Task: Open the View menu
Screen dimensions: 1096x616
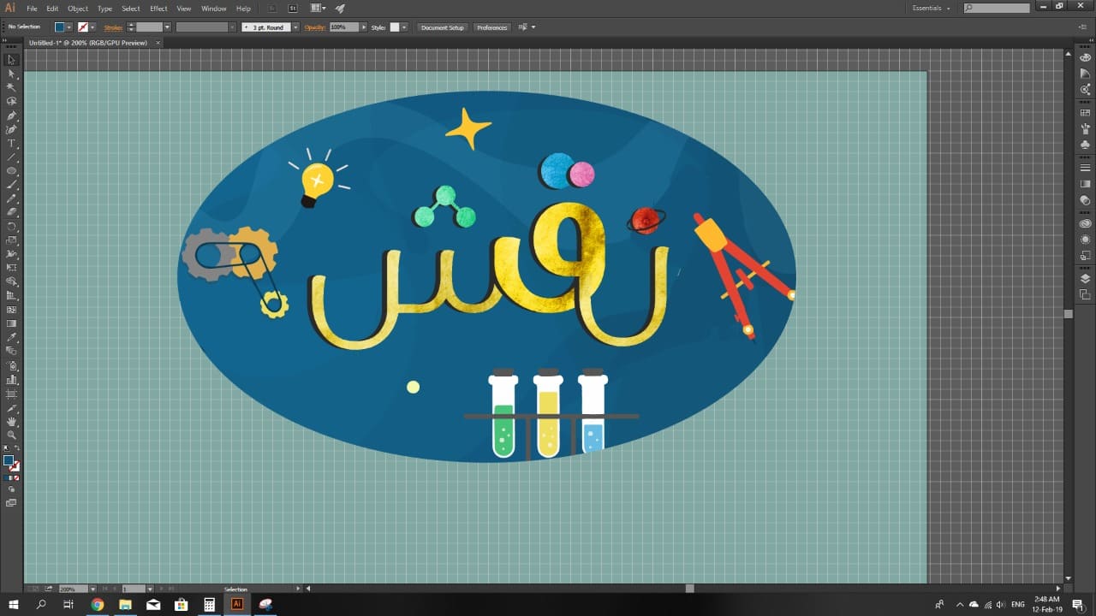Action: click(184, 9)
